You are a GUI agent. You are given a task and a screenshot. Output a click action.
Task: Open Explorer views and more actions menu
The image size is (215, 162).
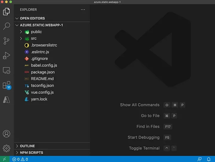click(x=83, y=10)
